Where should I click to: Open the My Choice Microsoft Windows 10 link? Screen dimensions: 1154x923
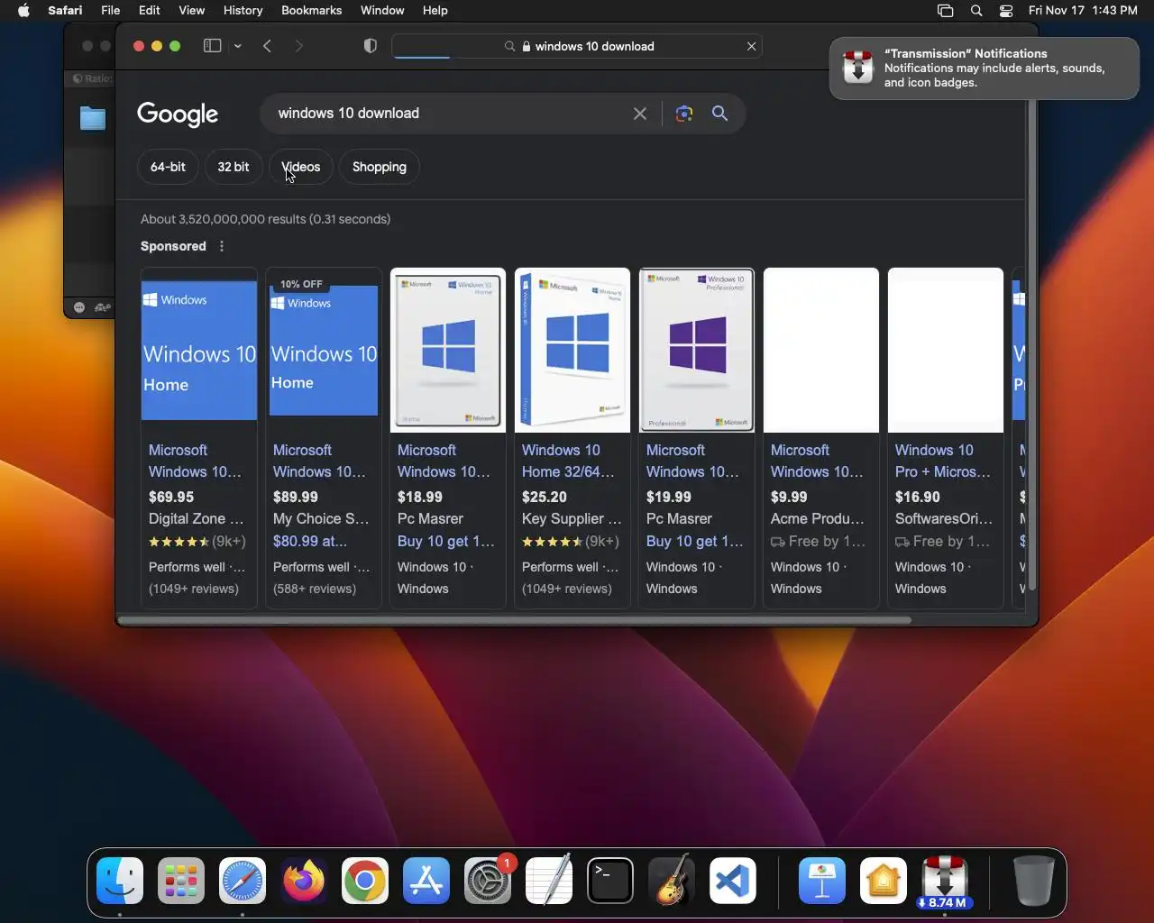tap(319, 461)
